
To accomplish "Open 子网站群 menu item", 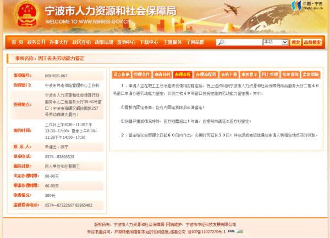I will [195, 42].
